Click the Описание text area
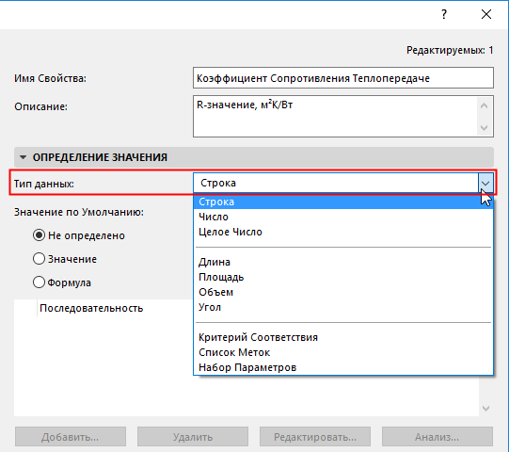This screenshot has height=452, width=509. pos(343,117)
